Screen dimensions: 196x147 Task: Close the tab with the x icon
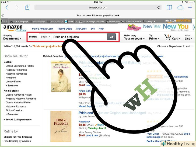[x=3, y=15]
